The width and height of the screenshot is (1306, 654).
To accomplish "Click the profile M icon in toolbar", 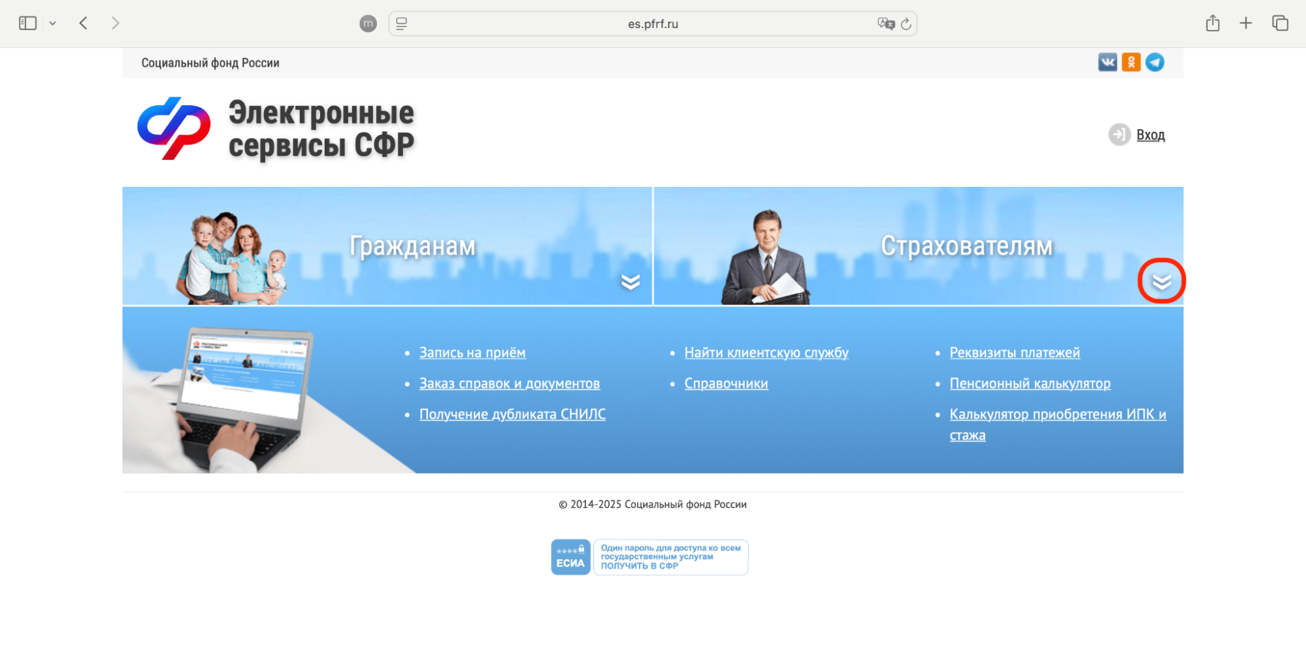I will click(368, 24).
